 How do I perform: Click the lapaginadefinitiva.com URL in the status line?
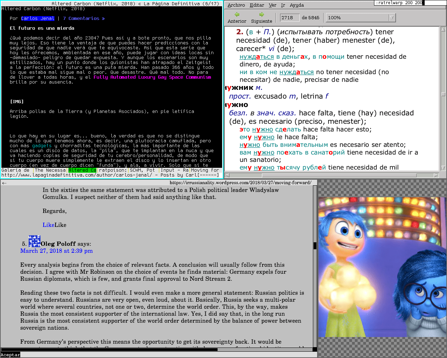pyautogui.click(x=77, y=175)
